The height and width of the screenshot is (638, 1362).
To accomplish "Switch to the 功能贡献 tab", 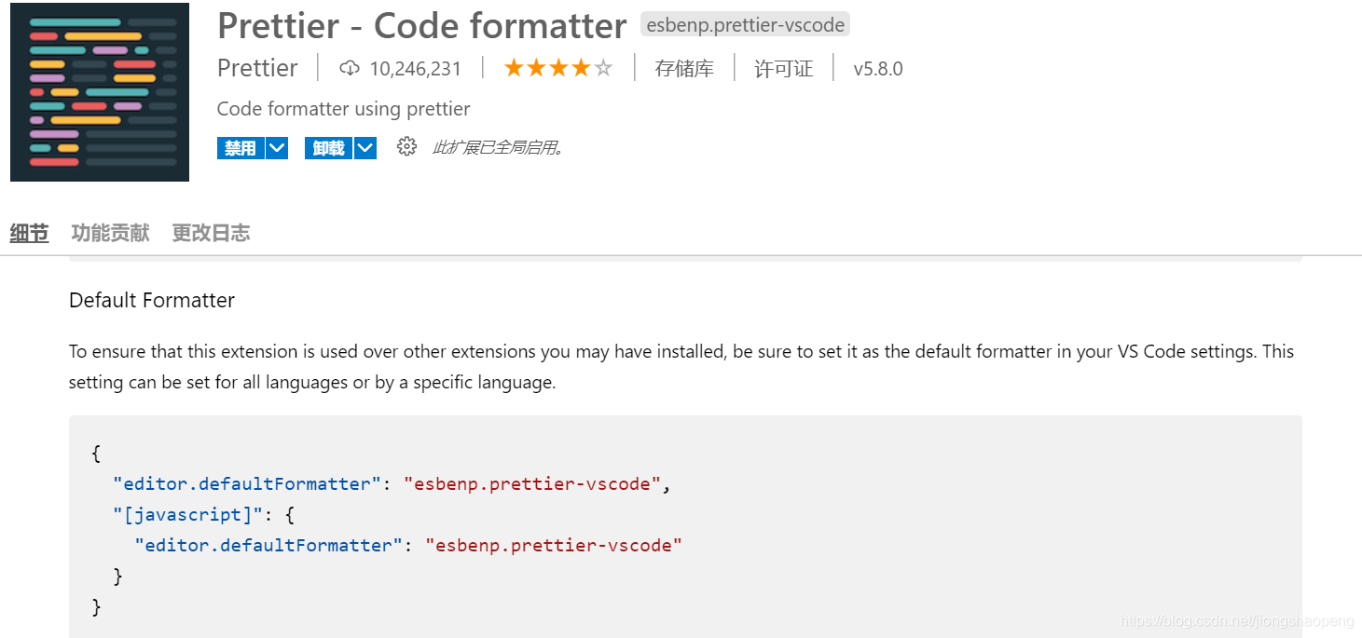I will pos(110,233).
